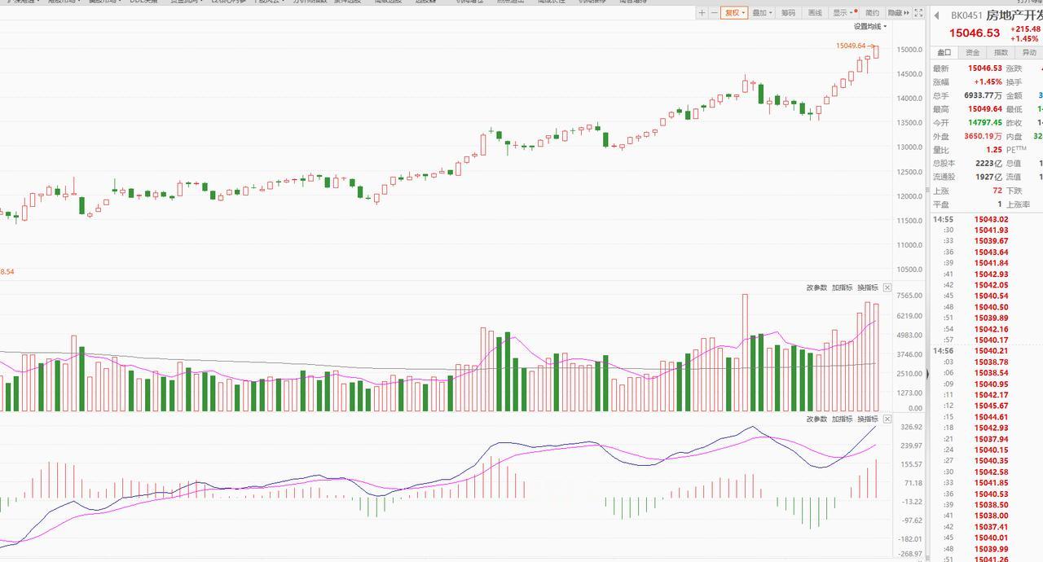Collapse the side panel with the splitter arrow
1043x562 pixels.
click(x=928, y=375)
